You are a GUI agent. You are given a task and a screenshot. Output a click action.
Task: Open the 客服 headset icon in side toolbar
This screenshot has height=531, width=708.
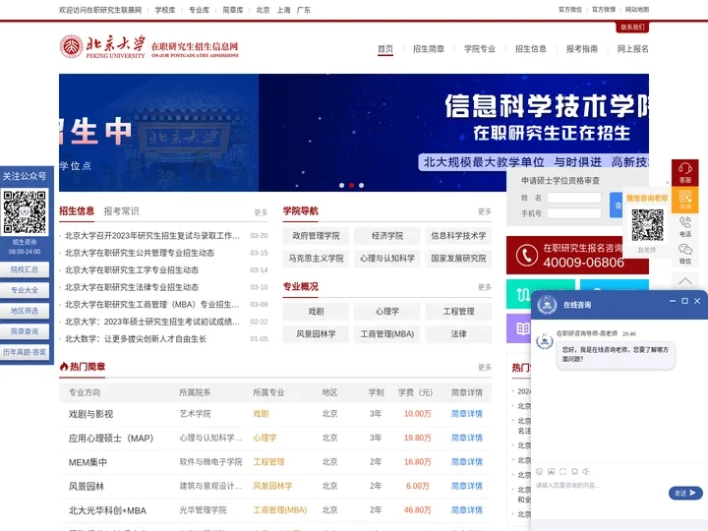coord(684,172)
